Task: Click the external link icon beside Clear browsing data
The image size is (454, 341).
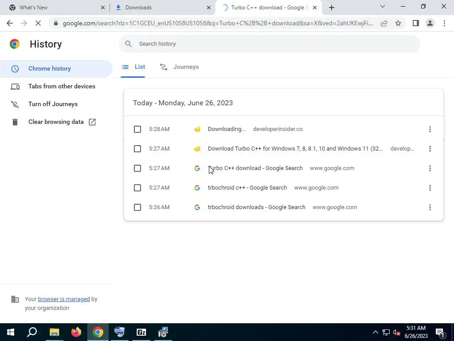Action: [92, 122]
